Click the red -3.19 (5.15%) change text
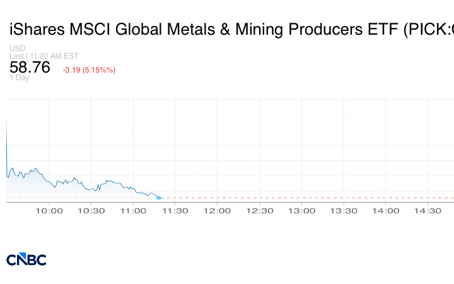The width and height of the screenshot is (454, 284). point(89,69)
